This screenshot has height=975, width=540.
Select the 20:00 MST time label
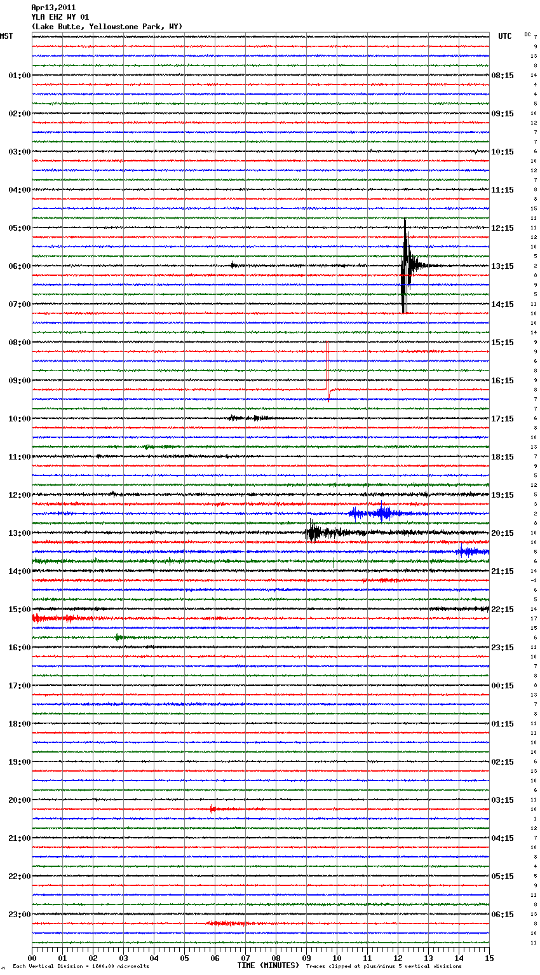click(x=20, y=800)
